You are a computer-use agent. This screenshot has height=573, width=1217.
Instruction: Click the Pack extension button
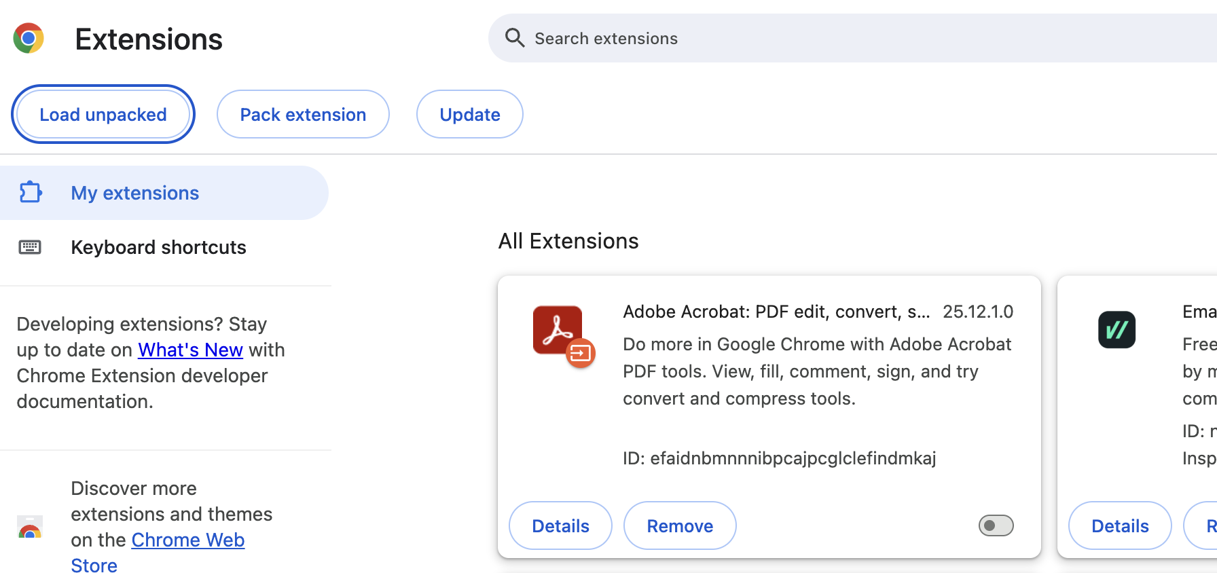[x=303, y=115]
